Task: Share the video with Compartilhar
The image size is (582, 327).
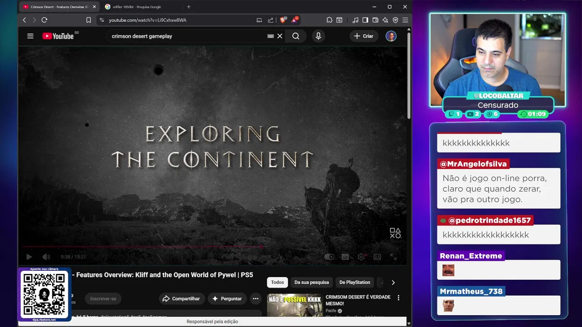Action: pyautogui.click(x=181, y=299)
